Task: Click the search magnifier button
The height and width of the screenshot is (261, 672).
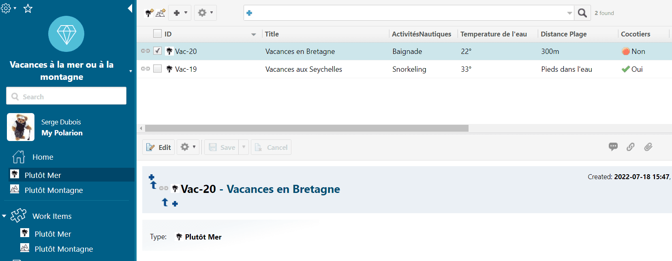Action: tap(582, 13)
